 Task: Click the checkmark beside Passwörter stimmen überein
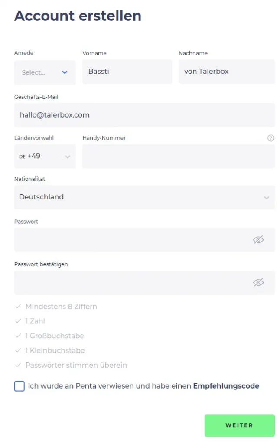(x=18, y=365)
